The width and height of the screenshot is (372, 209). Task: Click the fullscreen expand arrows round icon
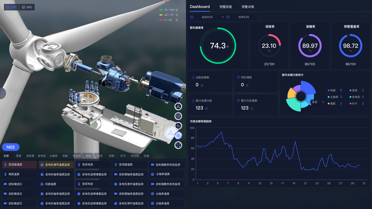tap(178, 145)
